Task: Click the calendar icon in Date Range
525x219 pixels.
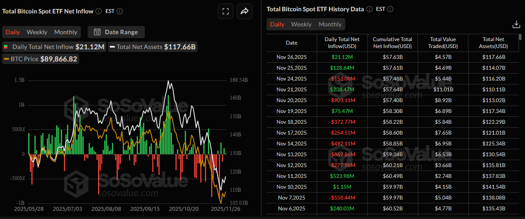Action: [97, 32]
